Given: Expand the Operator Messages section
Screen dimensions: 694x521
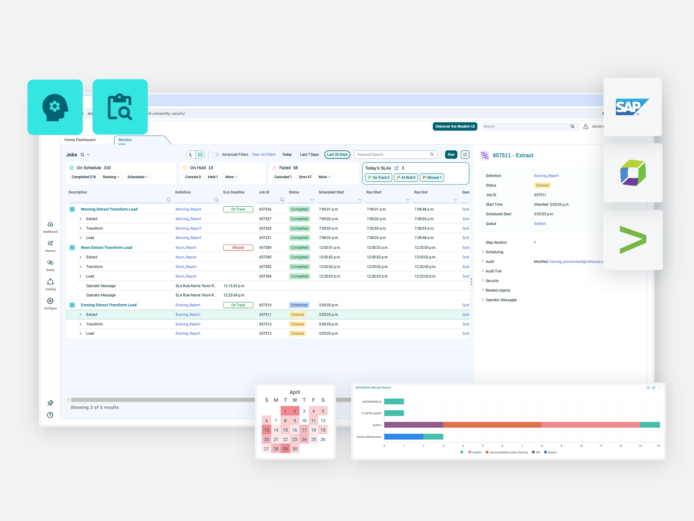Looking at the screenshot, I should point(501,300).
